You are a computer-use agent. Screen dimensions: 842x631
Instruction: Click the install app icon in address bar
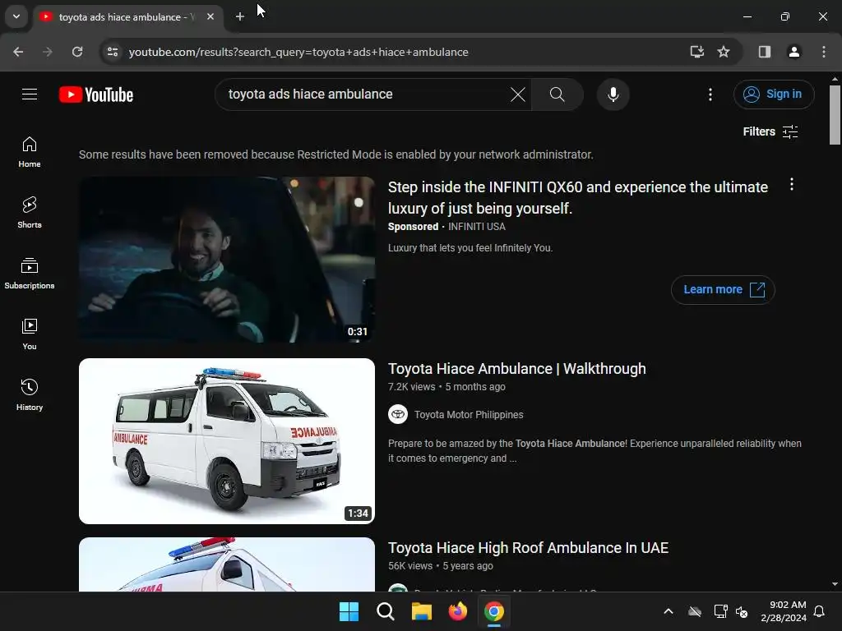tap(697, 52)
